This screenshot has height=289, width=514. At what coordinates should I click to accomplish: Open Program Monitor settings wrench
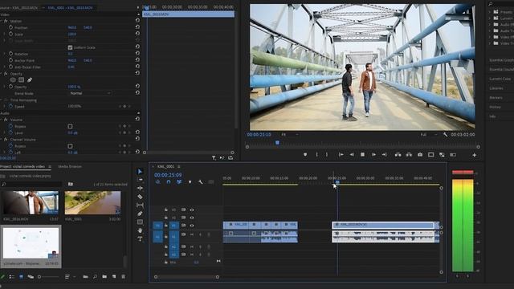pos(445,135)
